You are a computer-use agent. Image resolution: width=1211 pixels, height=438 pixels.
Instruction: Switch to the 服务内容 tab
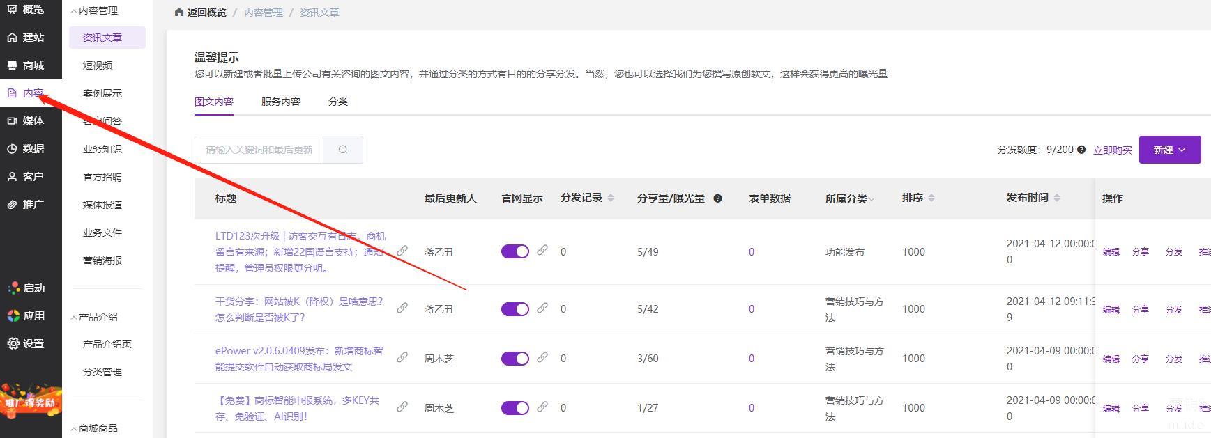[280, 102]
